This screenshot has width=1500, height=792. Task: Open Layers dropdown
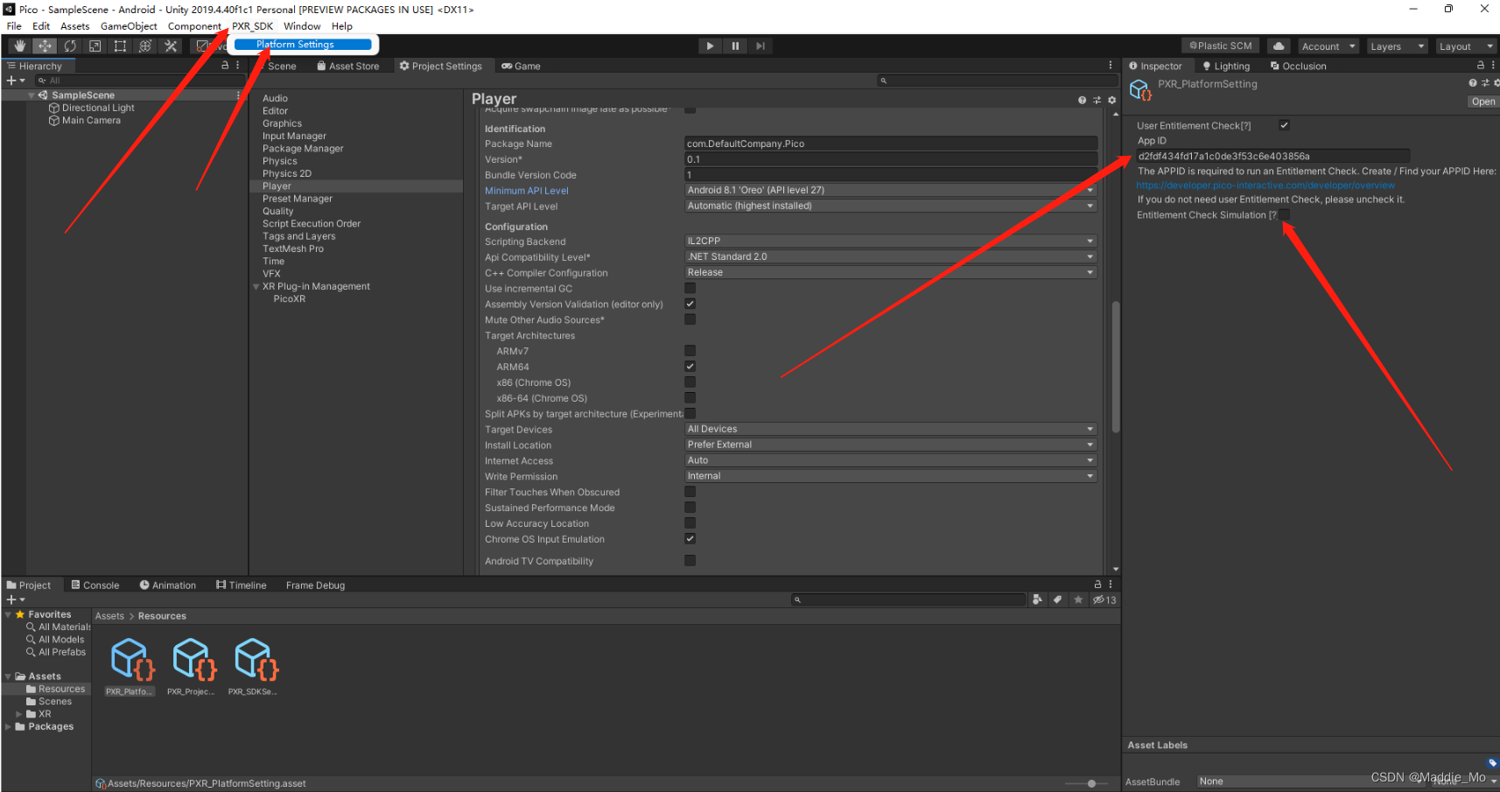[x=1397, y=46]
